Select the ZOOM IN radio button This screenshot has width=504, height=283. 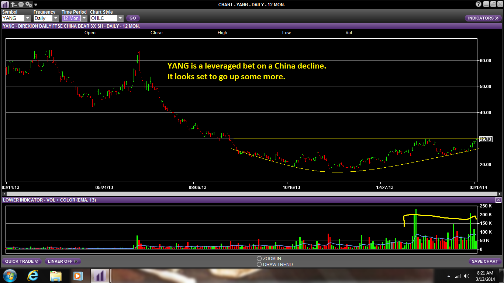259,259
